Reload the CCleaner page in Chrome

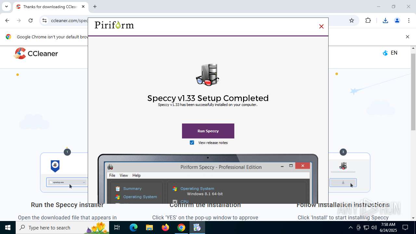coord(31,20)
